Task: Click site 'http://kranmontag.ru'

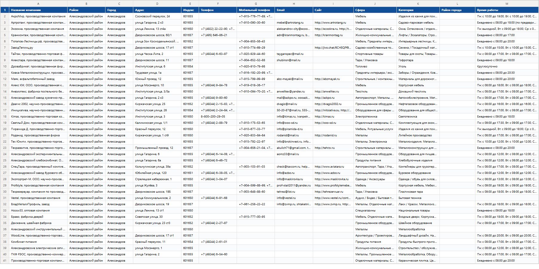Action: (333, 35)
